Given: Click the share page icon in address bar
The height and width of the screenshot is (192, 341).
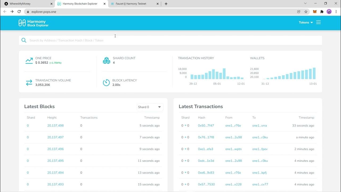Looking at the screenshot, I should [299, 11].
